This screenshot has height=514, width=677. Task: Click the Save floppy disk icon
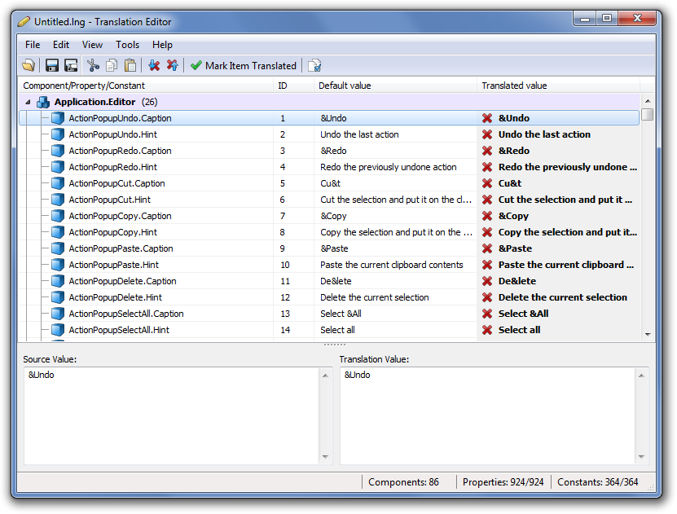pyautogui.click(x=52, y=66)
